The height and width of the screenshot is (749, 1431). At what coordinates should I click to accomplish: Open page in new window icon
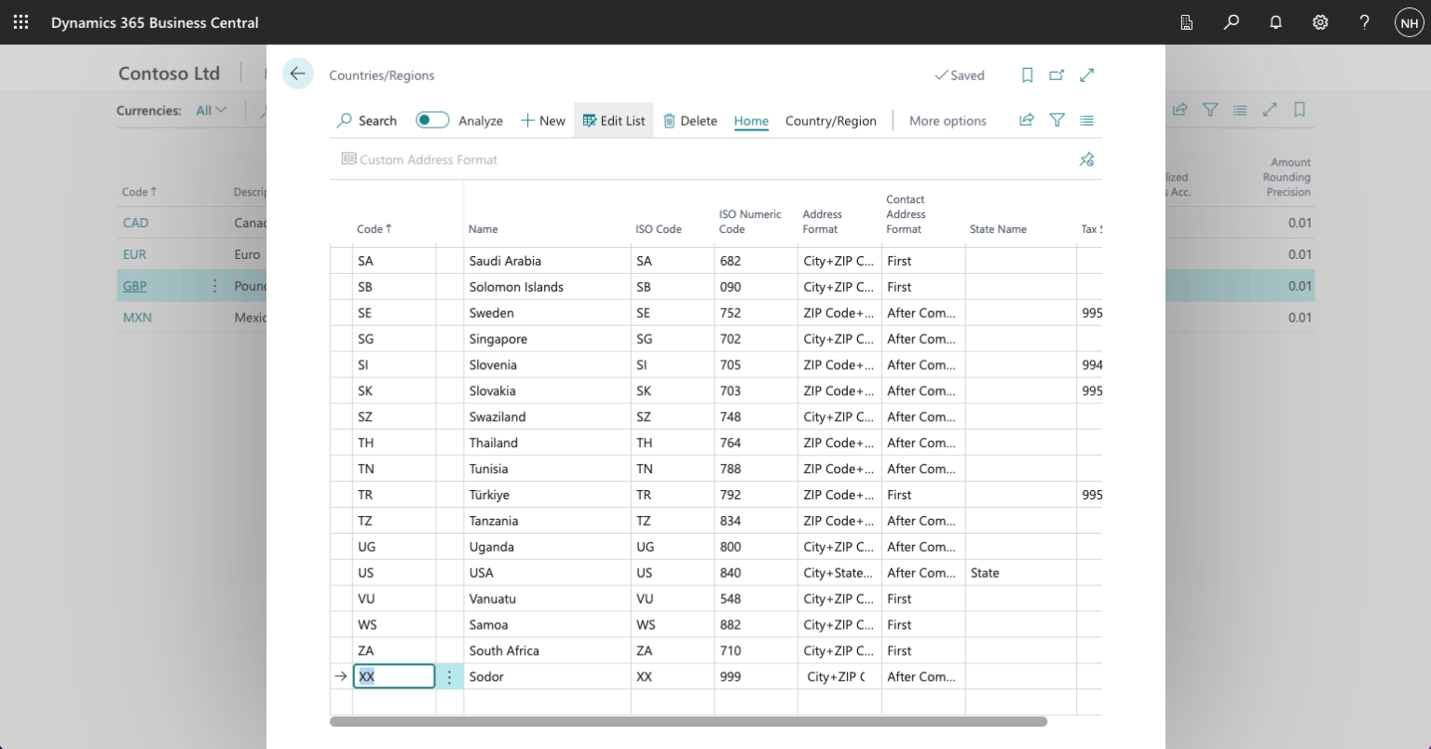[x=1056, y=75]
